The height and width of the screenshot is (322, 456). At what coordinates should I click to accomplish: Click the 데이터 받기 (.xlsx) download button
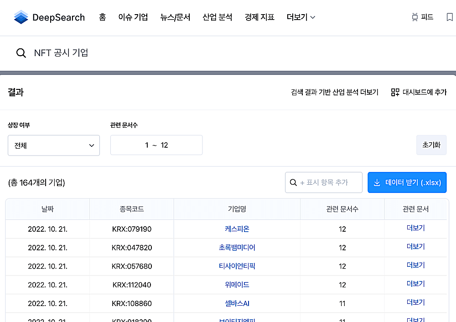(407, 182)
